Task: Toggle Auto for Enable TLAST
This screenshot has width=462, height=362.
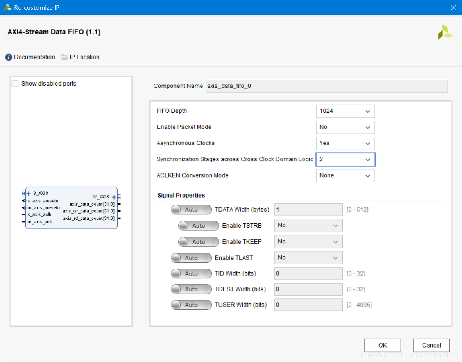Action: pyautogui.click(x=191, y=258)
